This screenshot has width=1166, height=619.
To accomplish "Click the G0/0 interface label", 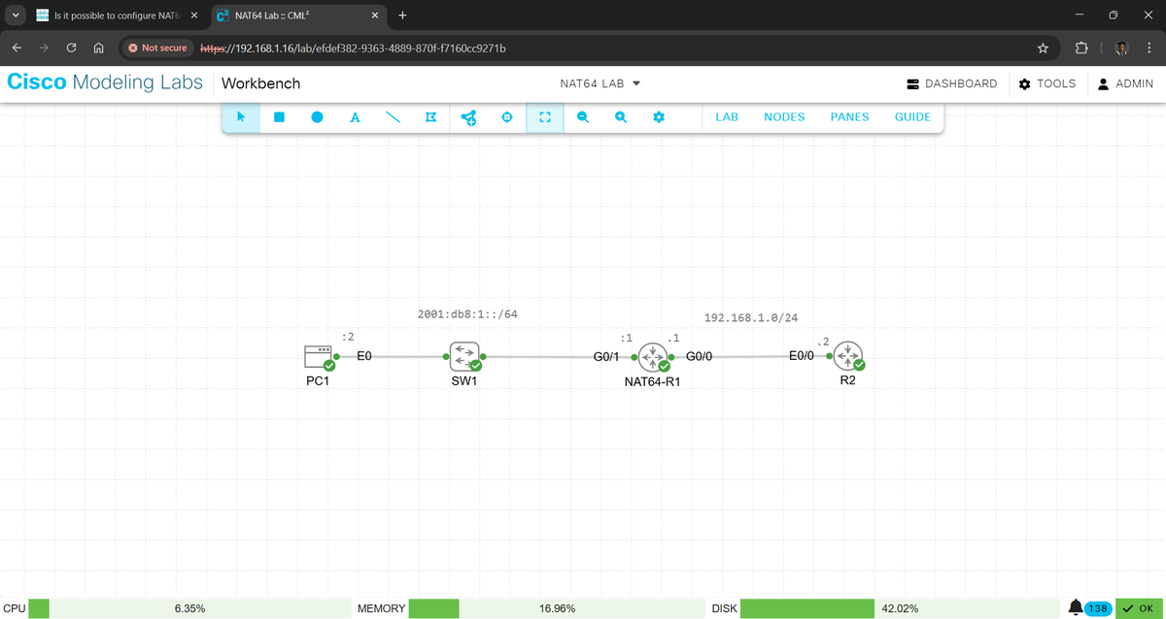I will 700,356.
